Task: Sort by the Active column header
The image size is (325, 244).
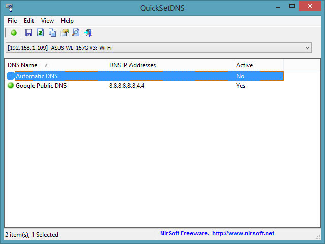Action: coord(258,65)
